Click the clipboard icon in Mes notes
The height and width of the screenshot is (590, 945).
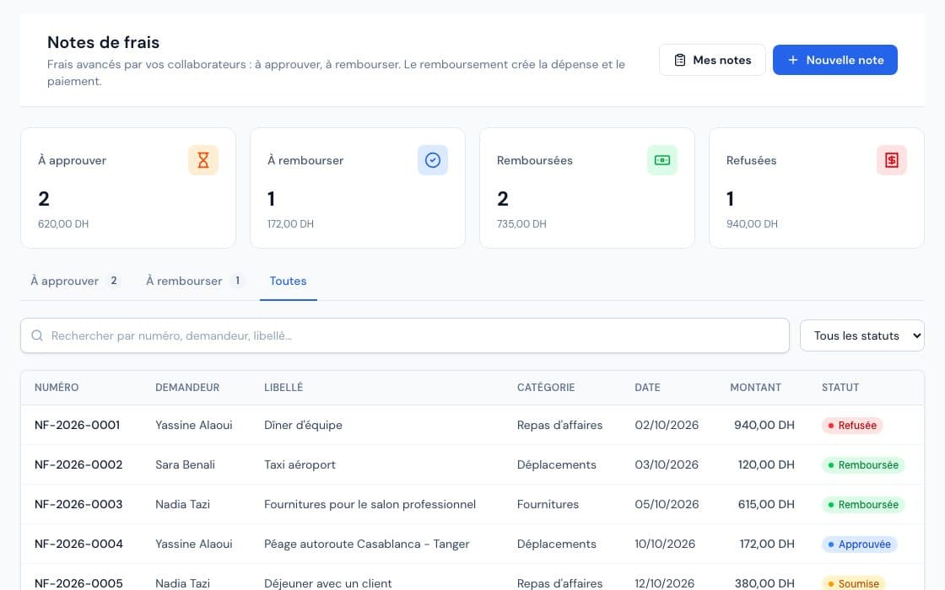click(680, 60)
